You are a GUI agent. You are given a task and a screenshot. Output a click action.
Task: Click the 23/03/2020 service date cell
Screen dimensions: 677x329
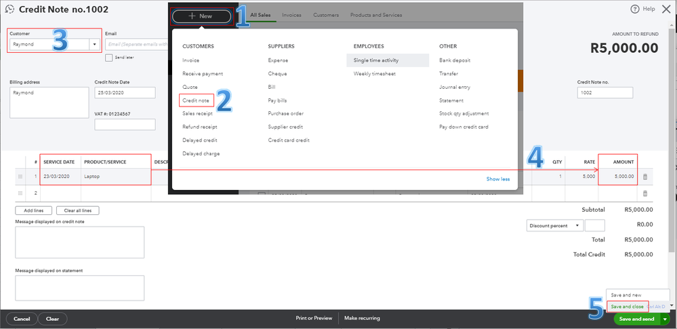60,176
